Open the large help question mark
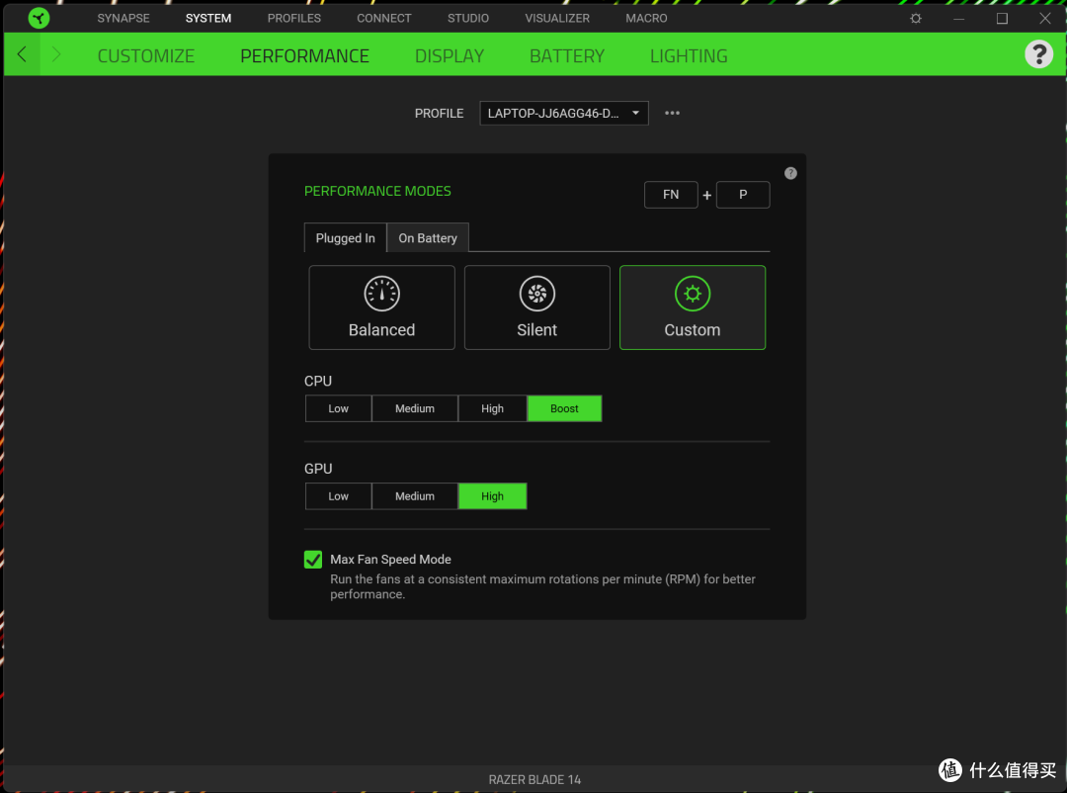Screen dimensions: 1067x793 point(1038,53)
